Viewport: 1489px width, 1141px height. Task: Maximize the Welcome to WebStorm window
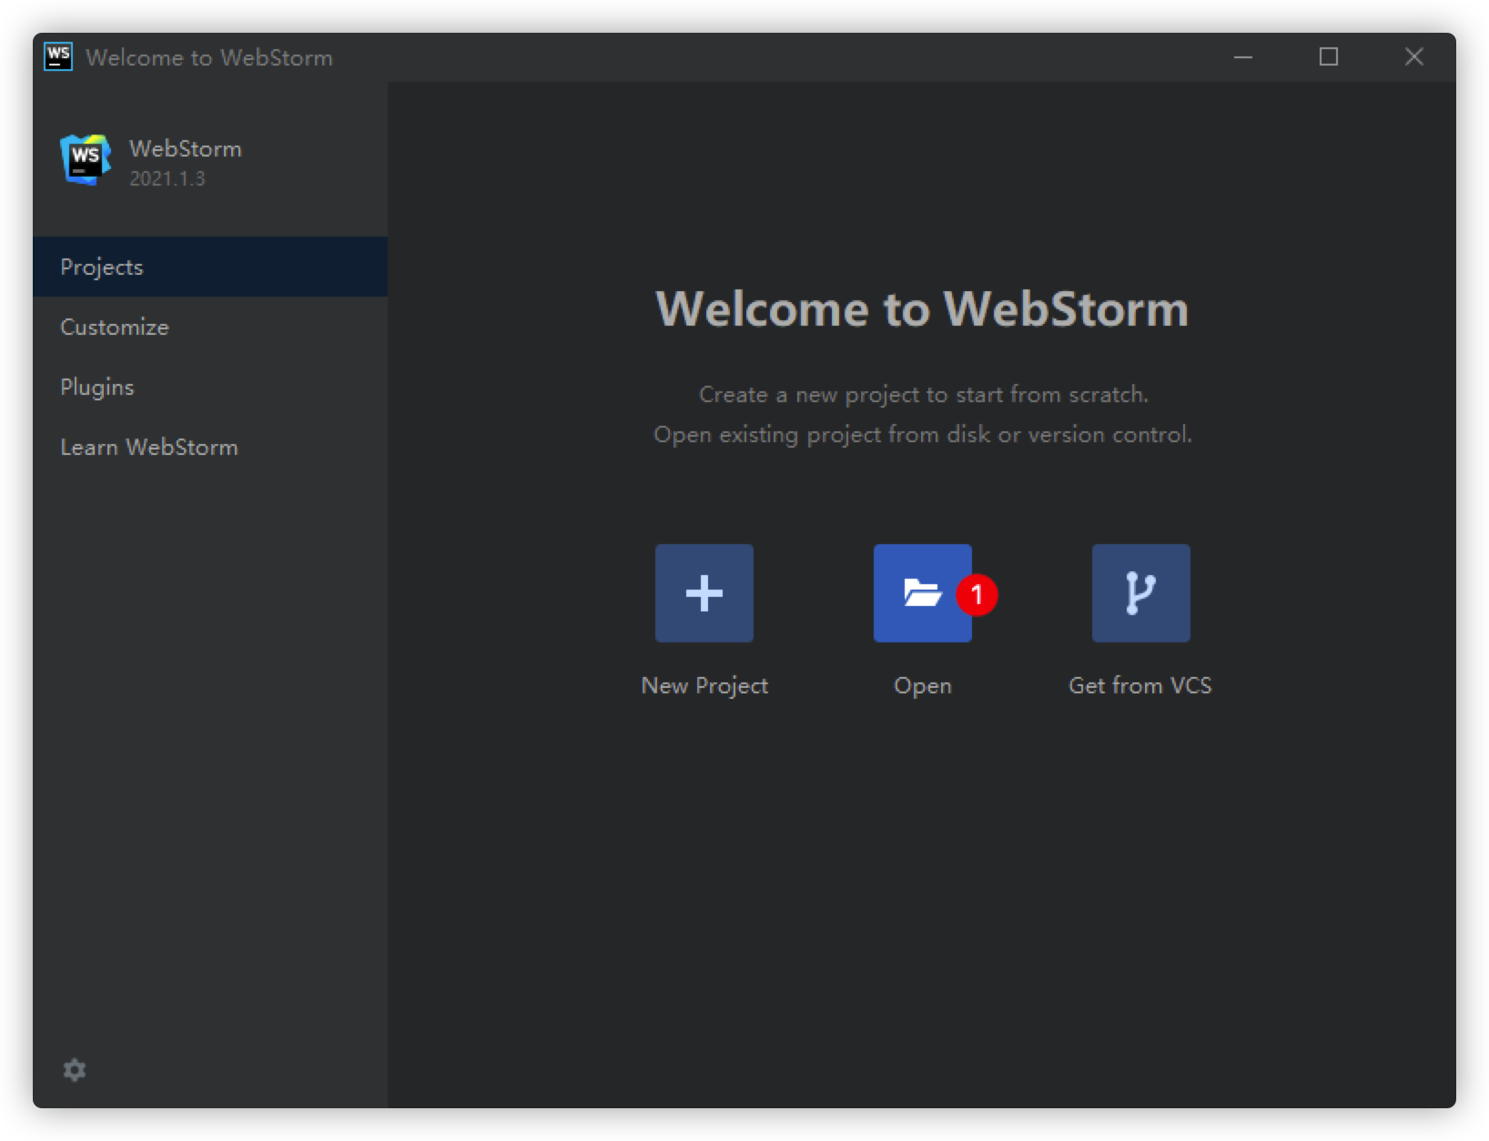pyautogui.click(x=1329, y=57)
